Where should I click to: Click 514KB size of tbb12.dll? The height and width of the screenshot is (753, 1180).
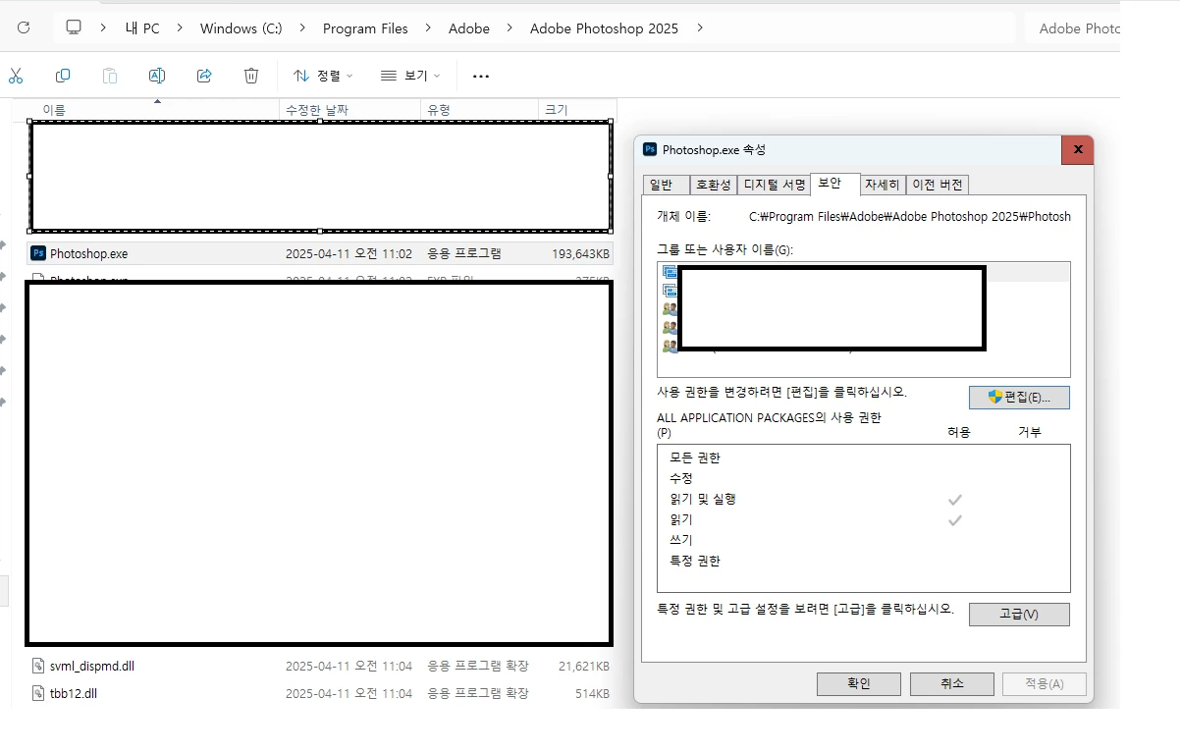coord(592,693)
